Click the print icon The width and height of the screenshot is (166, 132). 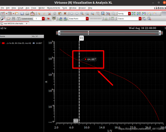[27, 14]
